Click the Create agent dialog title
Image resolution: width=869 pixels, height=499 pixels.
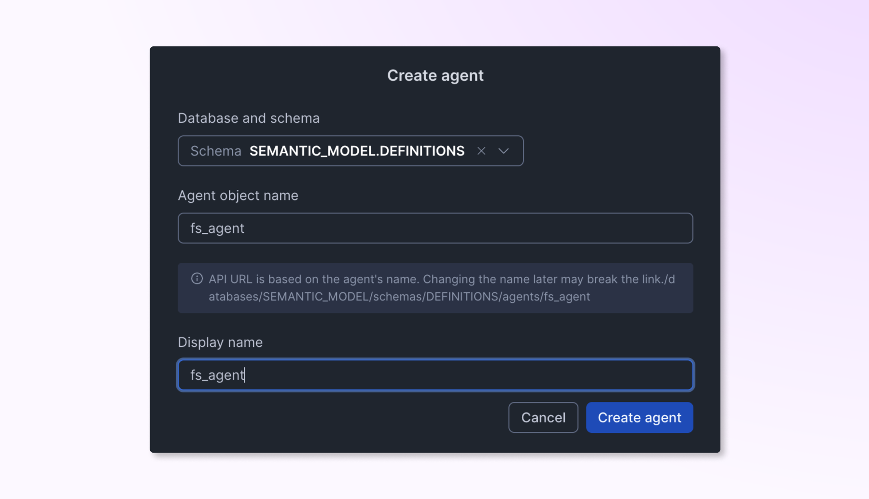point(434,75)
